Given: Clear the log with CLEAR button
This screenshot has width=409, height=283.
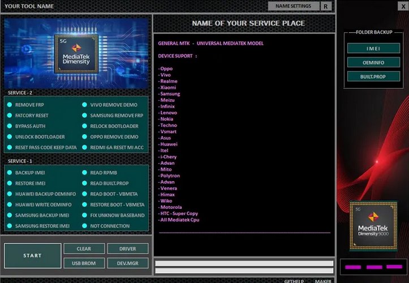Looking at the screenshot, I should tap(84, 249).
